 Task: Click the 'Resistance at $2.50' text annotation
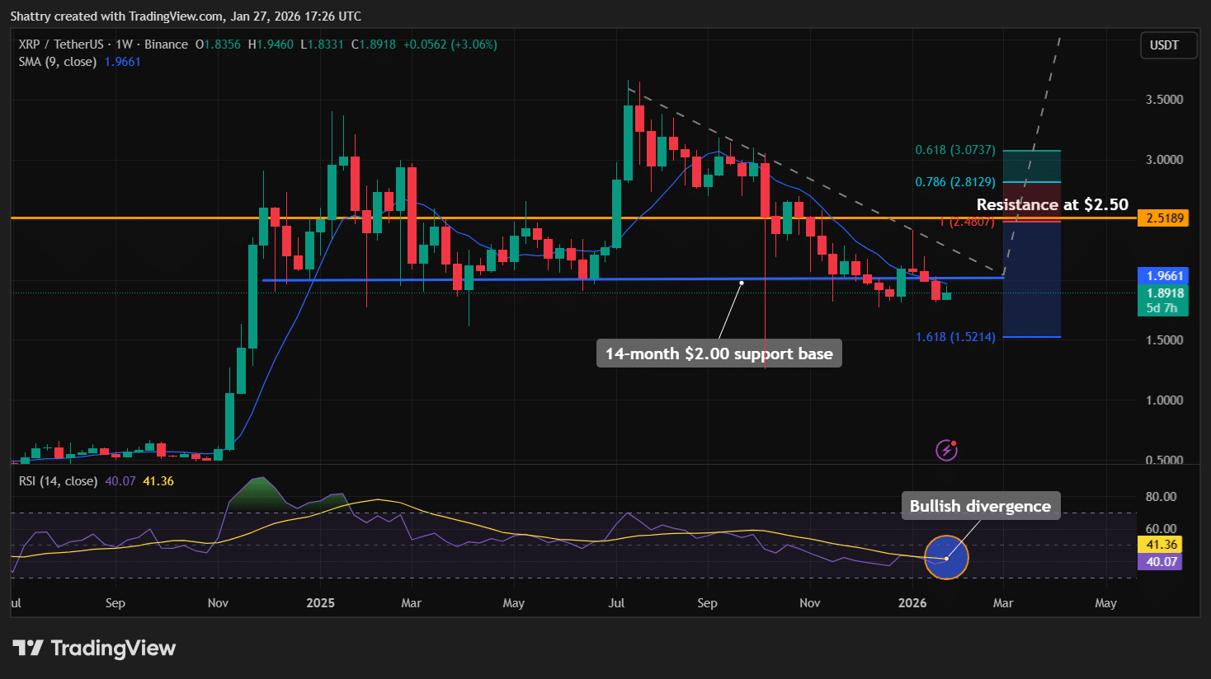click(x=1052, y=204)
